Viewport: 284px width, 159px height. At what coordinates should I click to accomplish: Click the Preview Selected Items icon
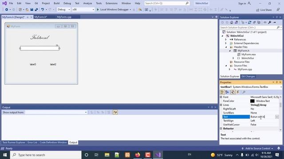click(275, 23)
